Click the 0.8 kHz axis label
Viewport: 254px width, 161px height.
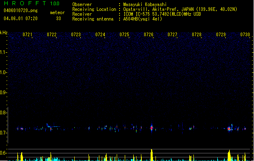(3, 113)
